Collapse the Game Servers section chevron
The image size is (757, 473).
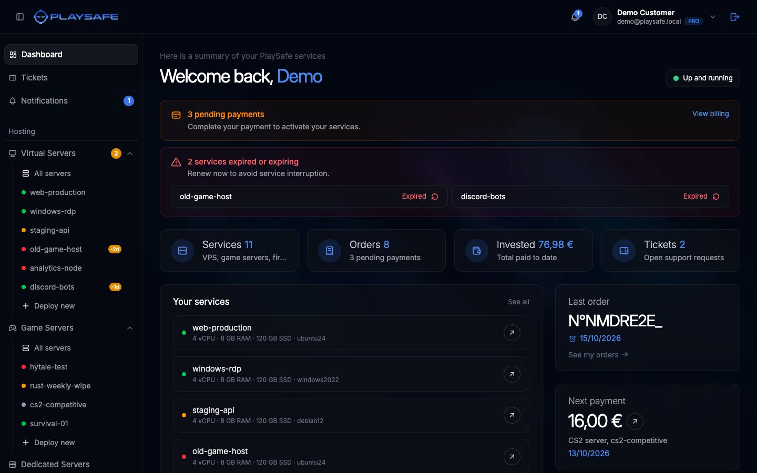coord(130,328)
